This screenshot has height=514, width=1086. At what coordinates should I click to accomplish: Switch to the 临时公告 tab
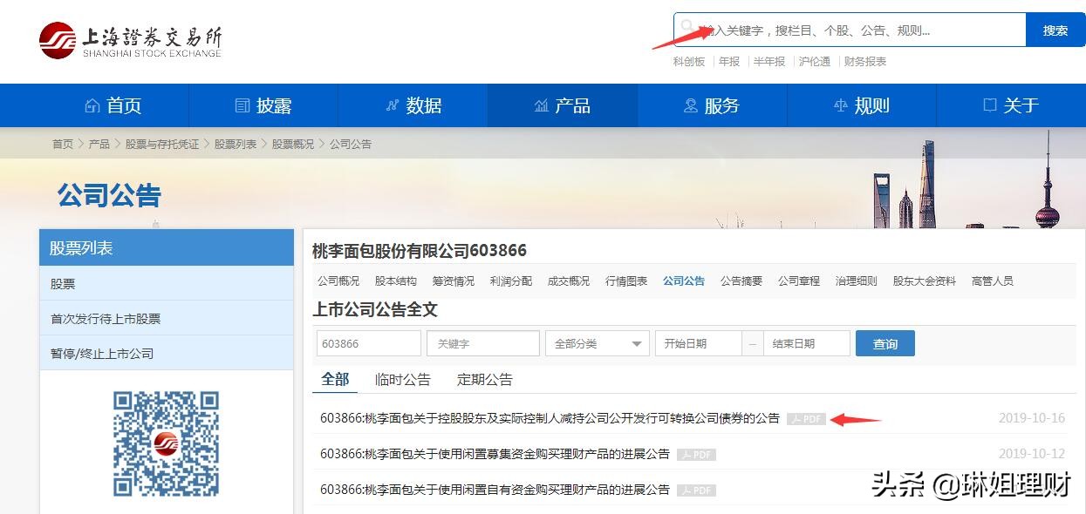pos(401,379)
